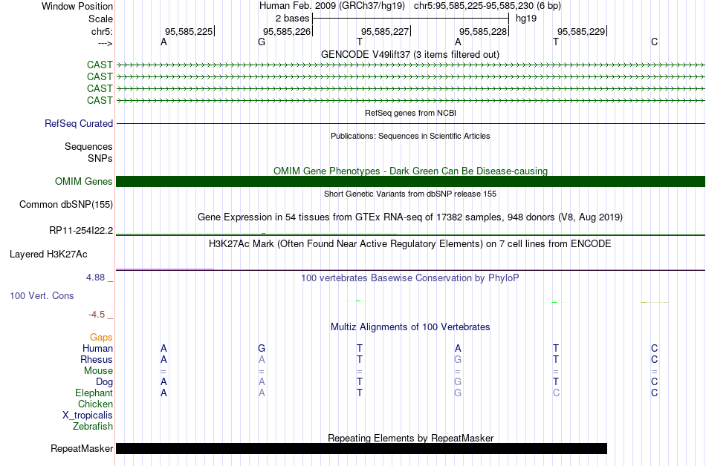Select the Zebrafish species label
The height and width of the screenshot is (466, 706).
click(93, 426)
